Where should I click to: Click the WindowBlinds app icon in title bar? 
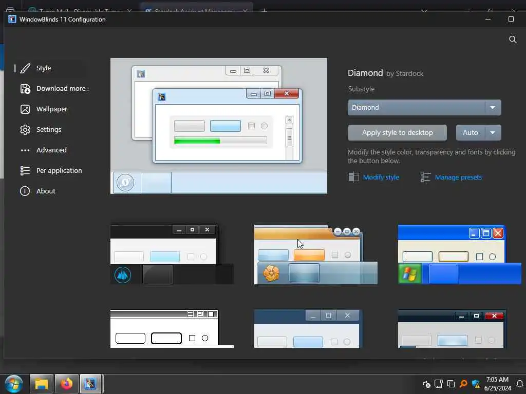coord(12,19)
